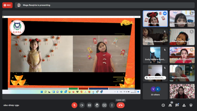Click the Mega Resqinia is presenting banner
This screenshot has width=197, height=111.
pyautogui.click(x=36, y=5)
